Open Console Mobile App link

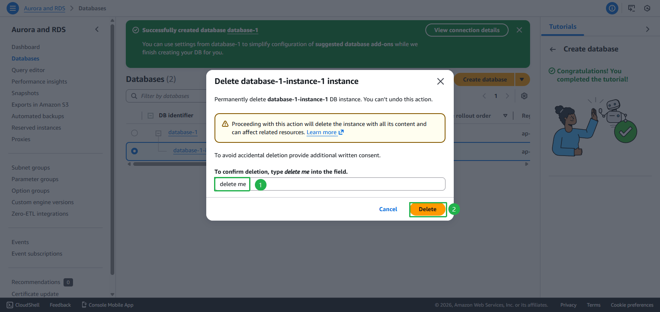point(107,305)
